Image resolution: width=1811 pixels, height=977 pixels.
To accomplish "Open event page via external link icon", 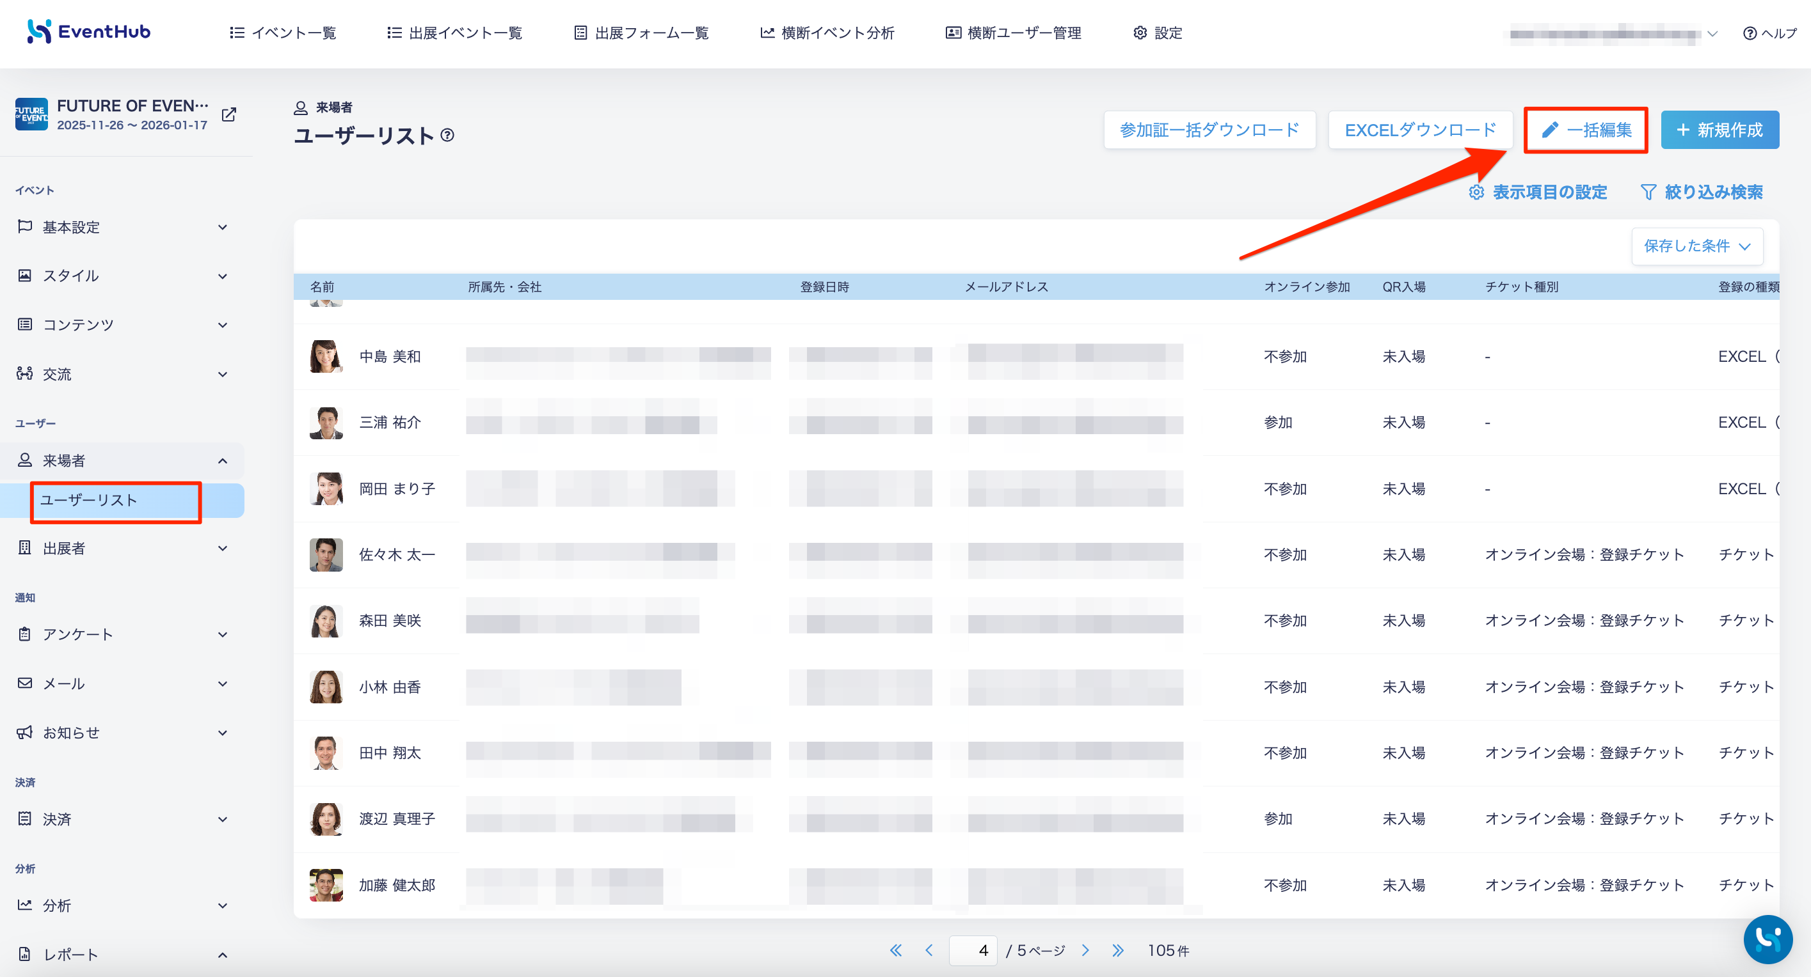I will (229, 114).
